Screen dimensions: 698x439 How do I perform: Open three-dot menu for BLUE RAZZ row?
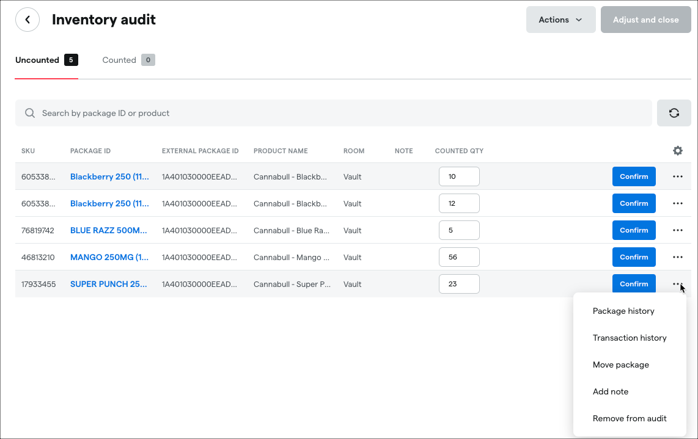click(x=677, y=230)
